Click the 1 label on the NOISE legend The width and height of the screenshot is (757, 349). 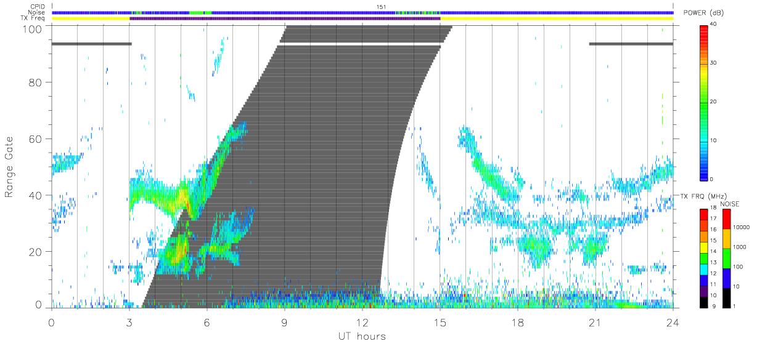734,306
